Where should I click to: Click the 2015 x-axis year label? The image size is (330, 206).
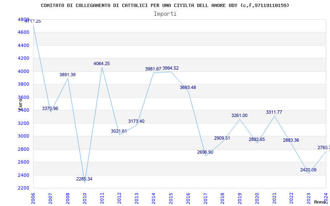(171, 198)
